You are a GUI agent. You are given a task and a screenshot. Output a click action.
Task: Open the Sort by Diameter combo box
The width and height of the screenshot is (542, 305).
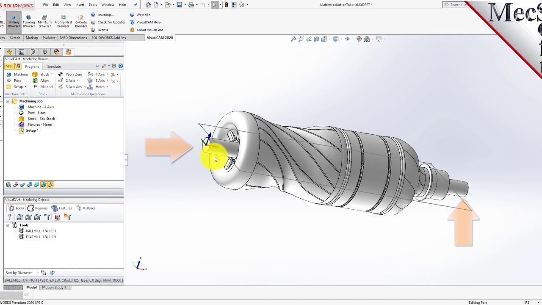coord(22,273)
